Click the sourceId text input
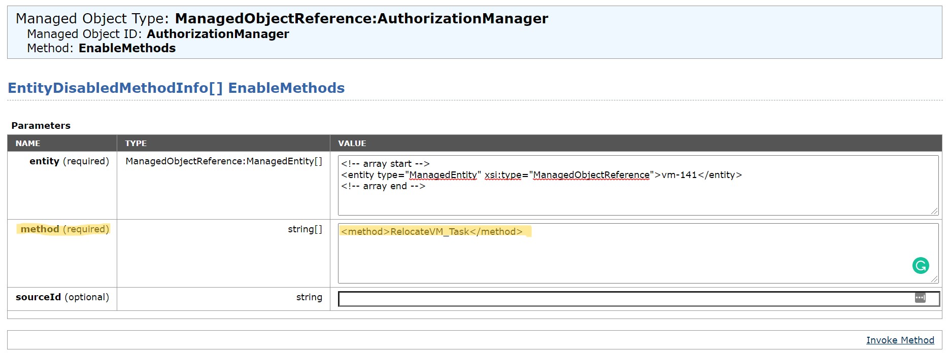This screenshot has width=949, height=353. (x=638, y=299)
